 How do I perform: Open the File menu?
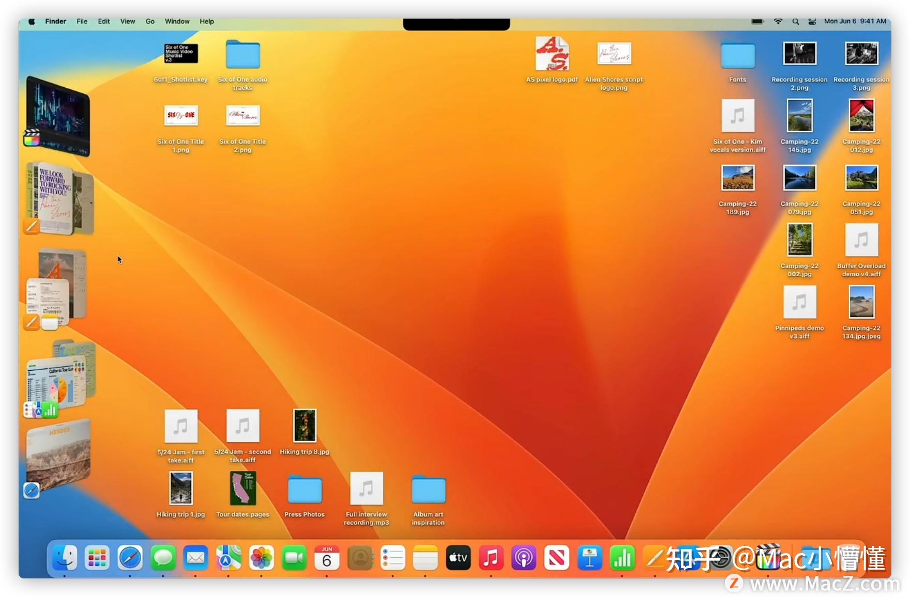(x=82, y=21)
